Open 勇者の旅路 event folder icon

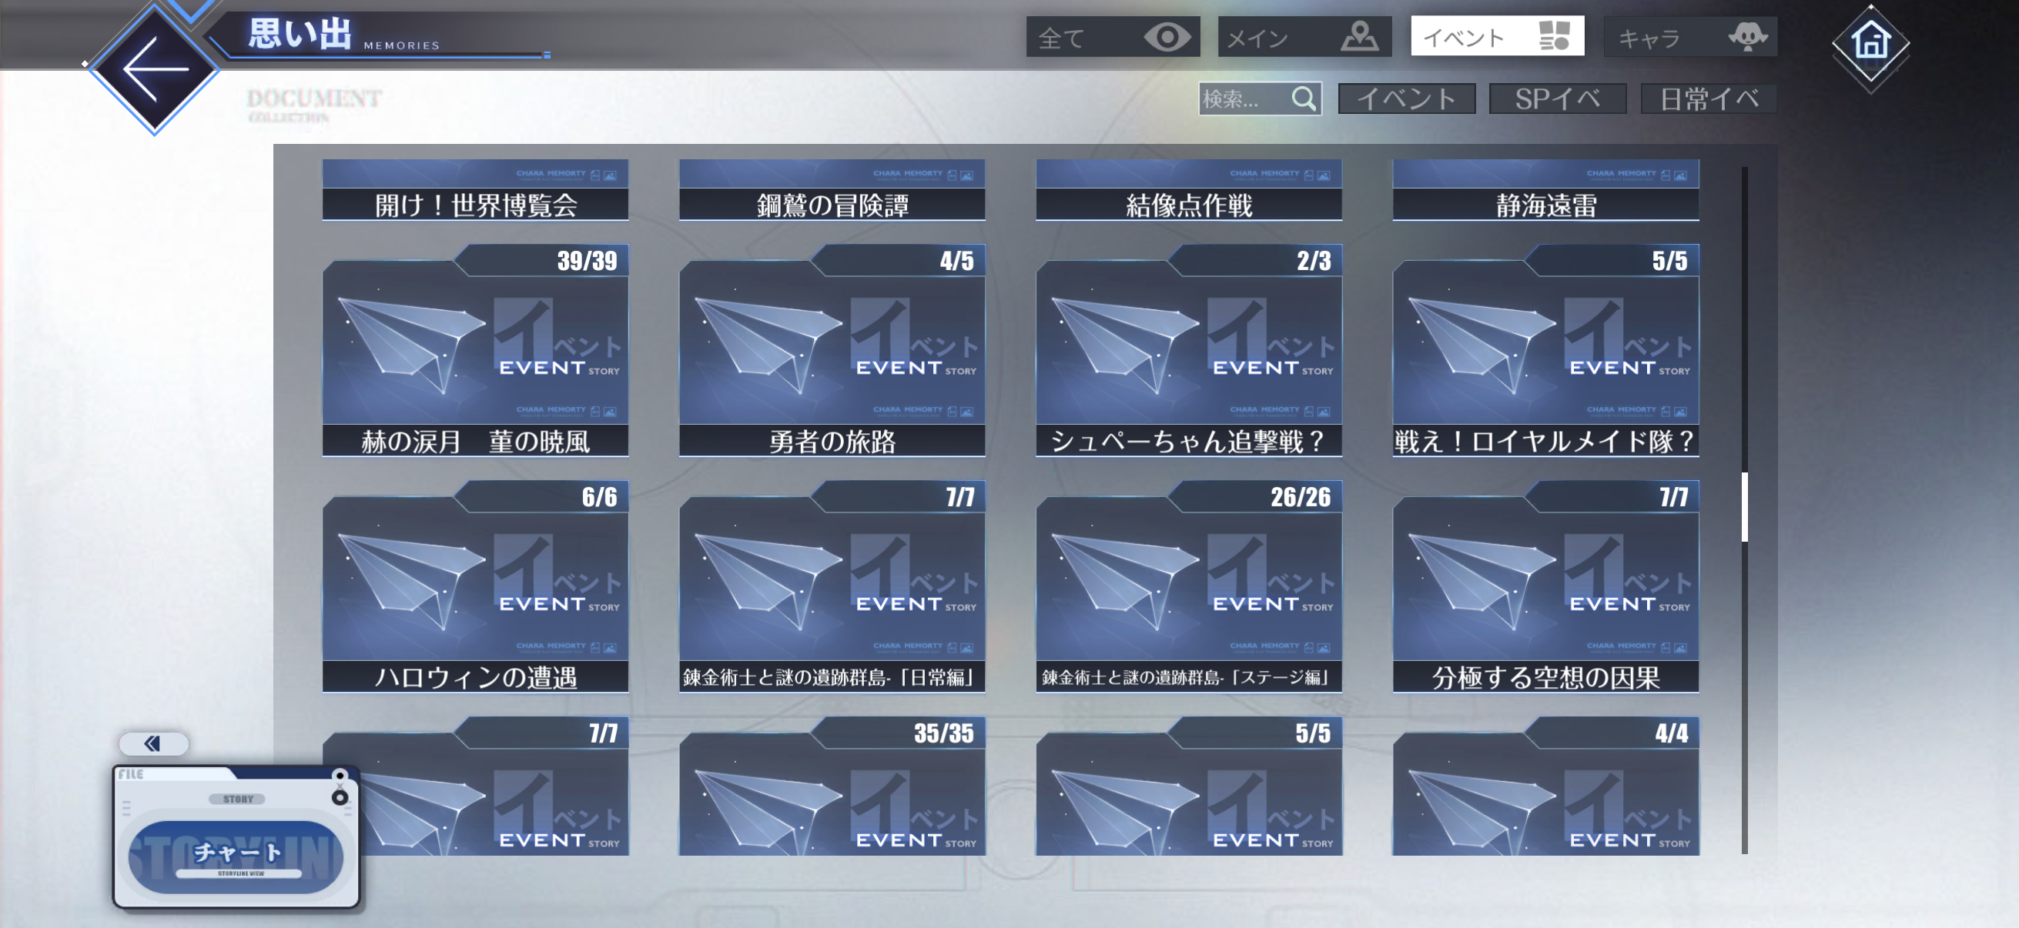[x=832, y=352]
